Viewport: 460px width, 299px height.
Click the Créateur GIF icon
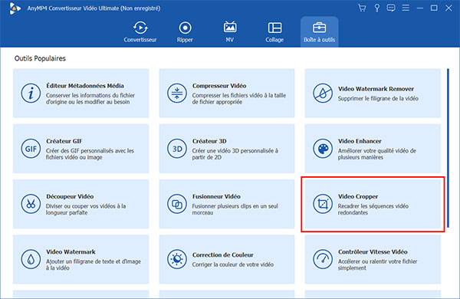(31, 149)
